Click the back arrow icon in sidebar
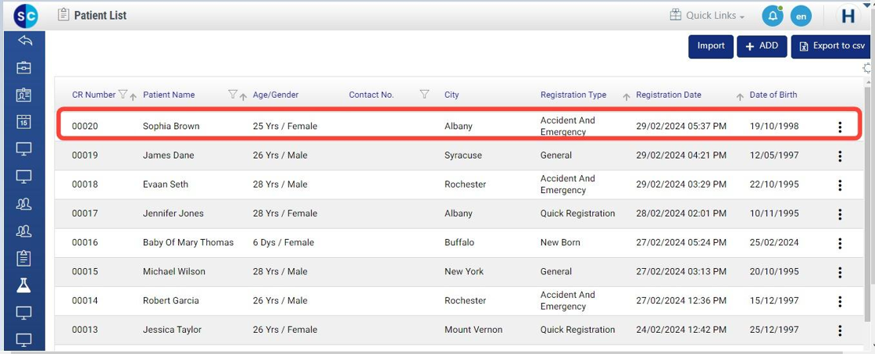 tap(24, 40)
